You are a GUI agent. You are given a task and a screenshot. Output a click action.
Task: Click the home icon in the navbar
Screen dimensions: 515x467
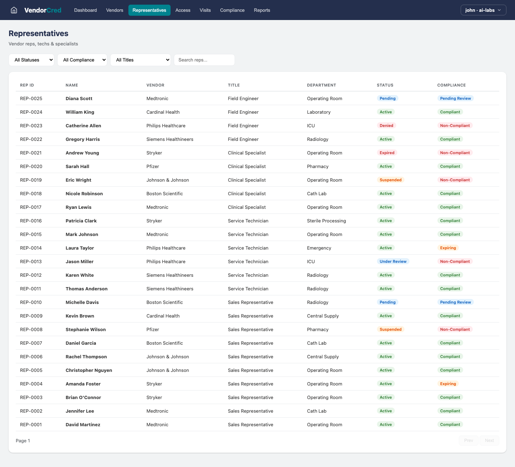(x=14, y=10)
